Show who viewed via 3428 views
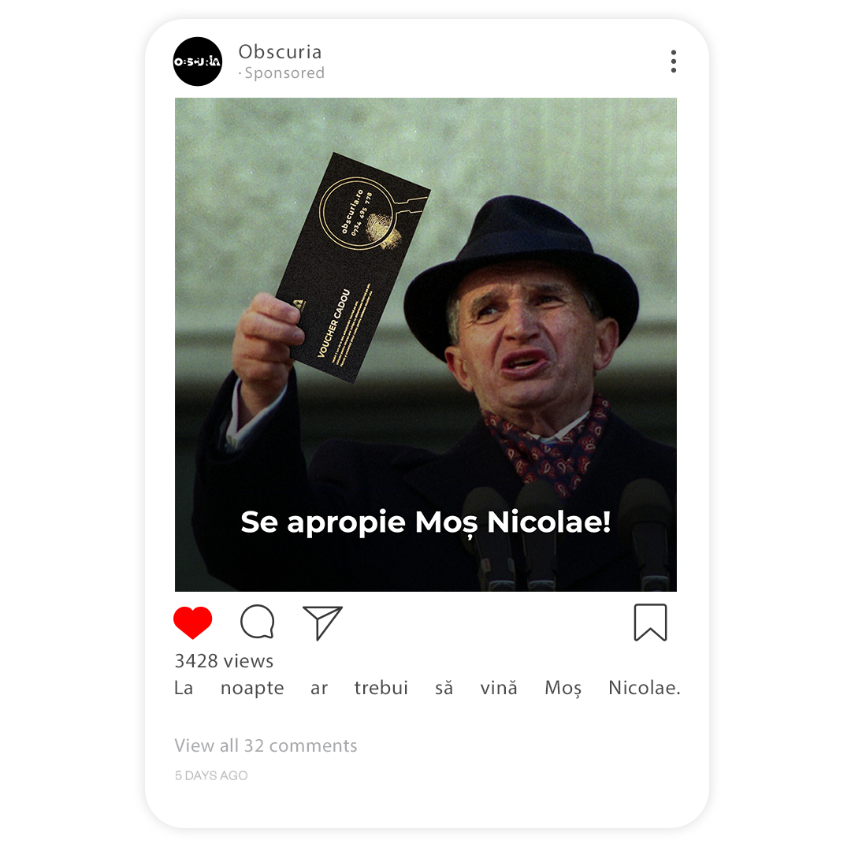The image size is (851, 851). point(224,661)
